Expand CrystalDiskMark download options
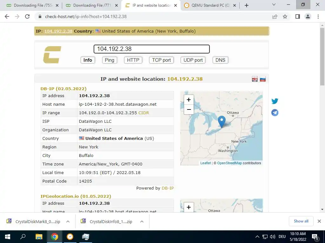This screenshot has height=243, width=325. 68,221
